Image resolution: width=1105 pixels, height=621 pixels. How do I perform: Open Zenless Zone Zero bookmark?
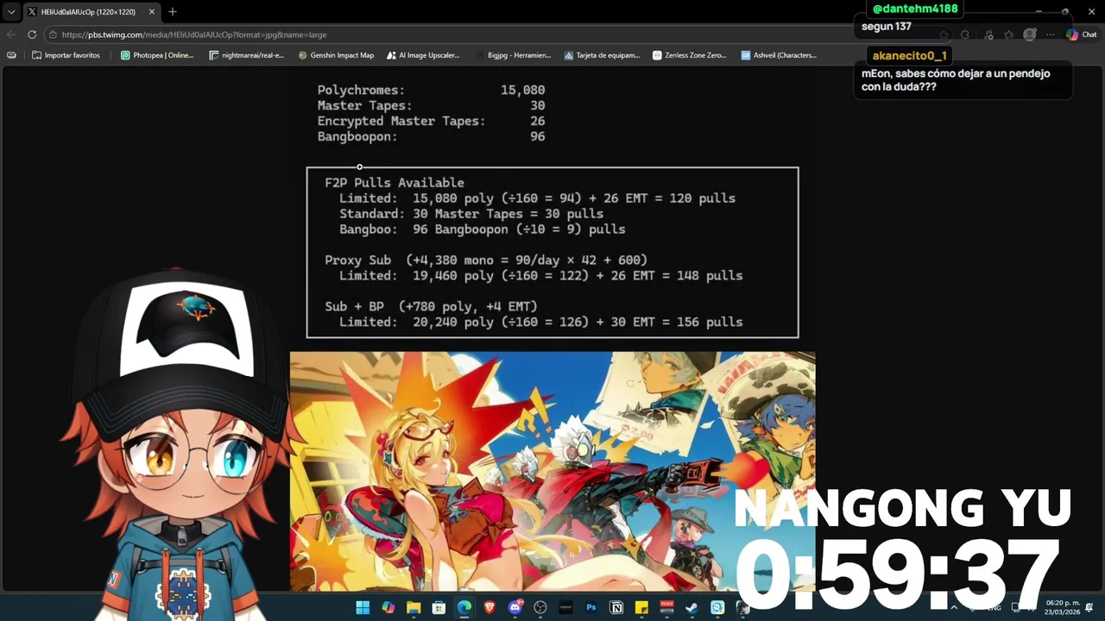[x=690, y=55]
